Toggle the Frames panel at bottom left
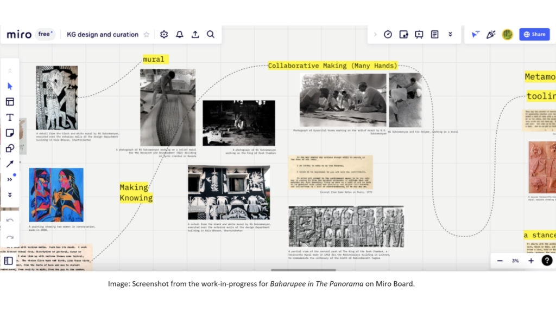Image resolution: width=556 pixels, height=312 pixels. point(9,261)
